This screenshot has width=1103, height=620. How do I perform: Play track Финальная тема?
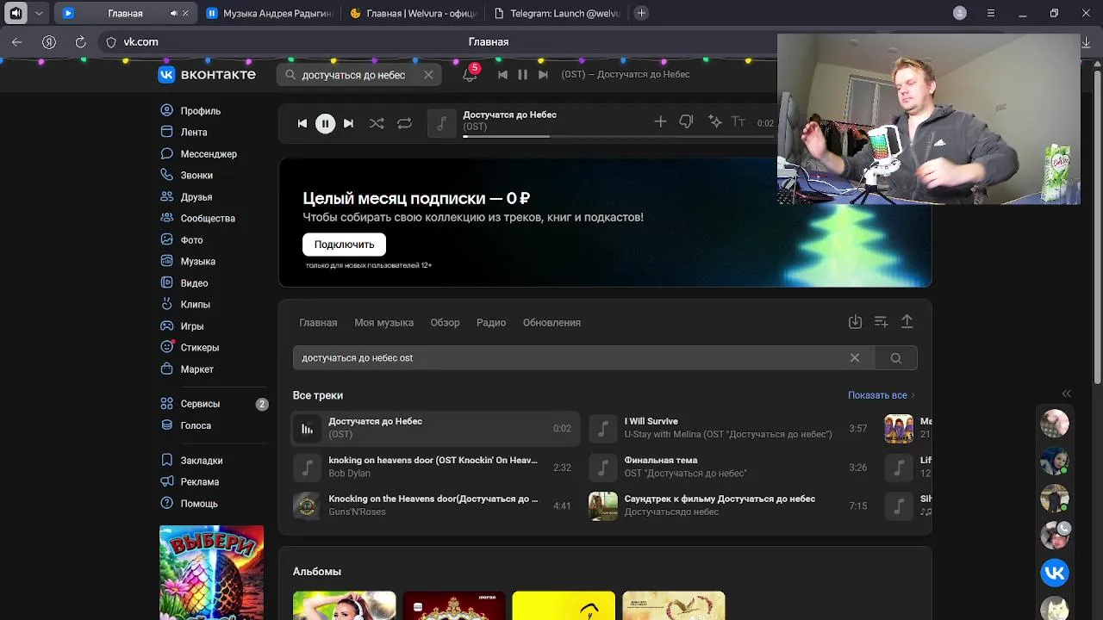(731, 467)
